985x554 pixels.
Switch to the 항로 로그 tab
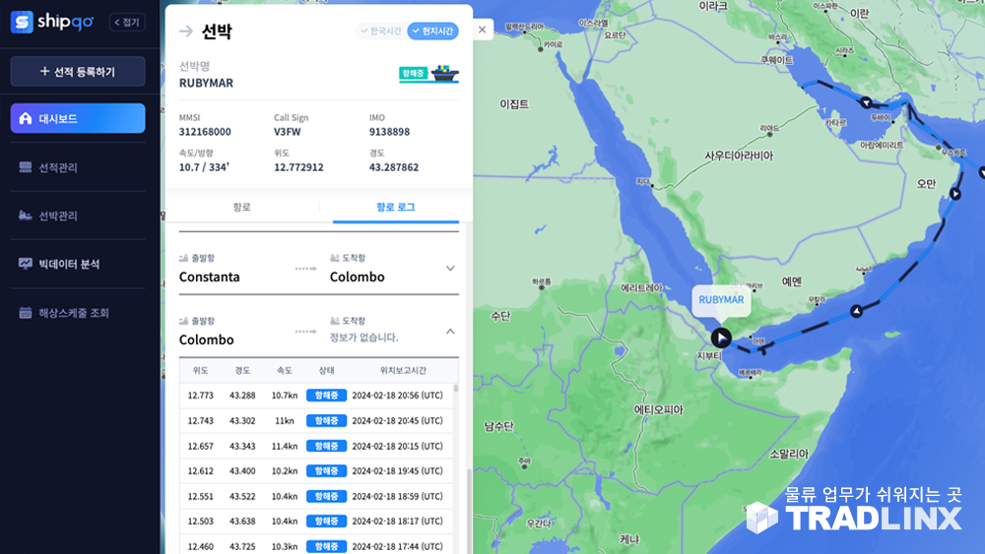pyautogui.click(x=396, y=207)
